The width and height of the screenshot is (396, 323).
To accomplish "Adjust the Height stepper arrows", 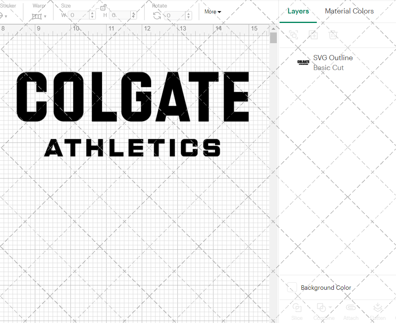I will click(134, 15).
